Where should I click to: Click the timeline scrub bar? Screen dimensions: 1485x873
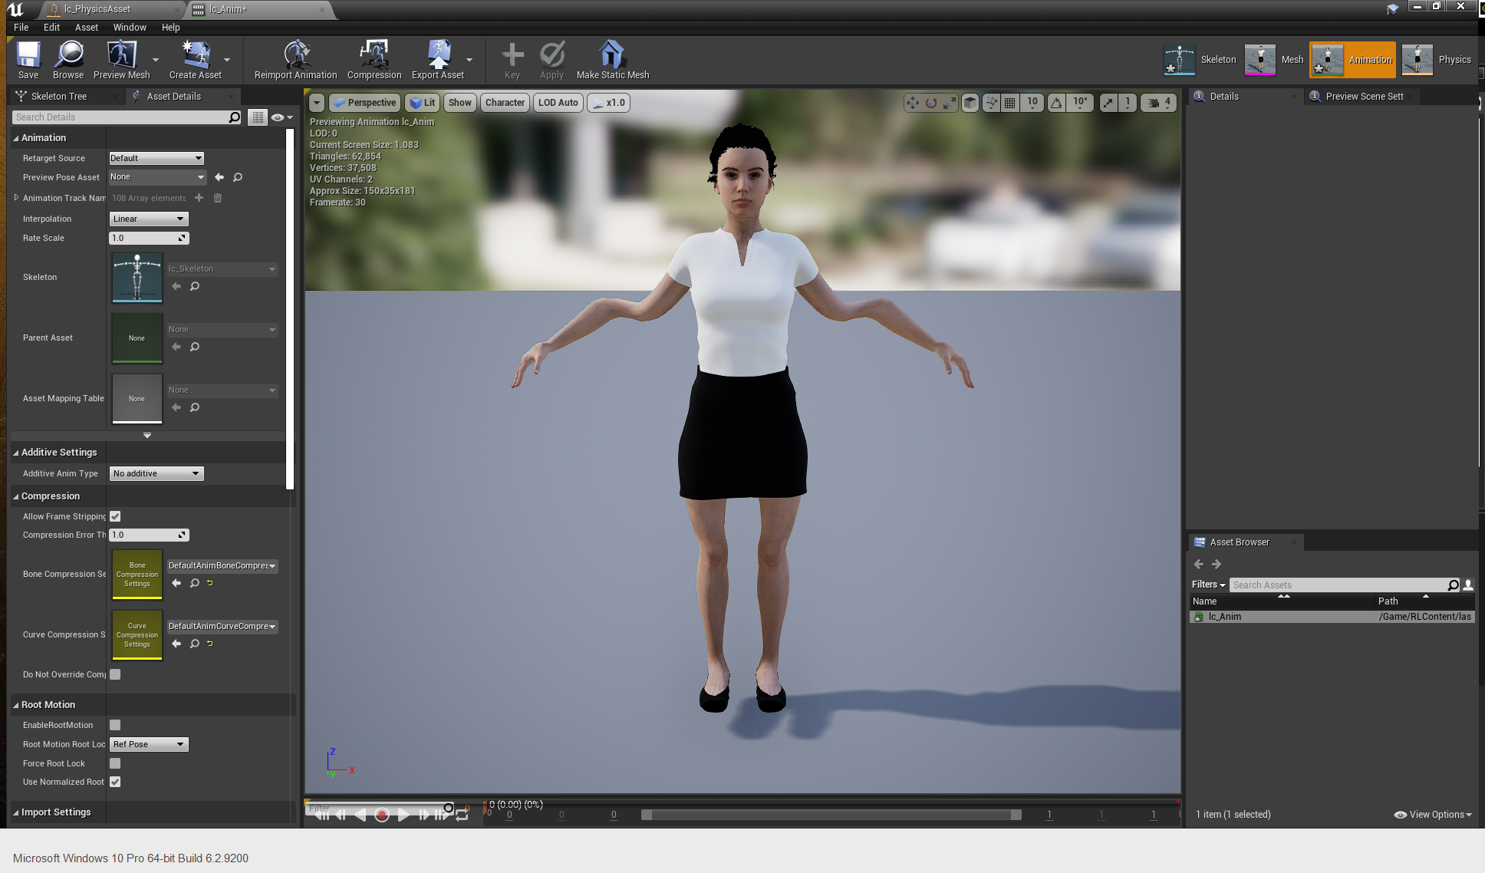click(831, 815)
